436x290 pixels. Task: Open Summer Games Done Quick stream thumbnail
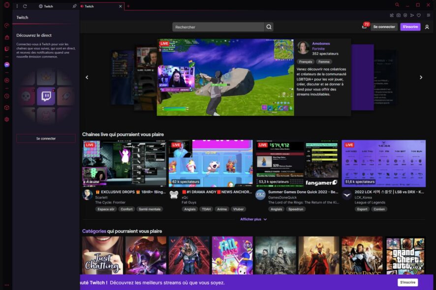tap(297, 163)
